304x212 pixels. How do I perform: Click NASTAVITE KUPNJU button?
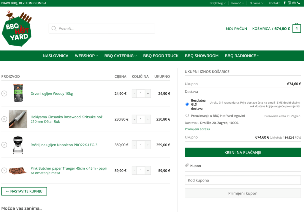(x=24, y=191)
